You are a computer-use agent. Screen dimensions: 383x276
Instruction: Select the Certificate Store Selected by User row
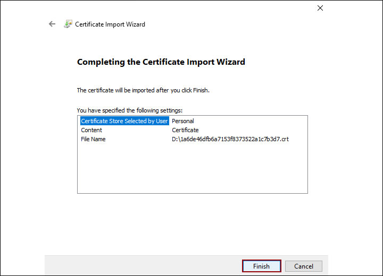coord(124,121)
